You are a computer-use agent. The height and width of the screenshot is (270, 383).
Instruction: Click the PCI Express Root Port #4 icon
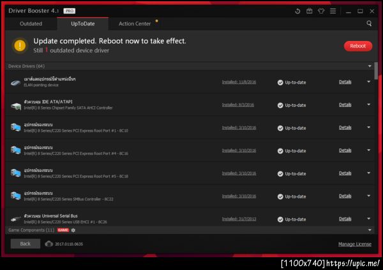pyautogui.click(x=15, y=150)
